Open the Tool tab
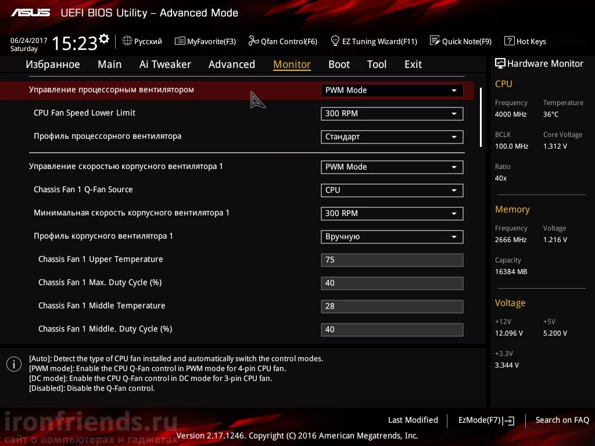 pyautogui.click(x=377, y=64)
